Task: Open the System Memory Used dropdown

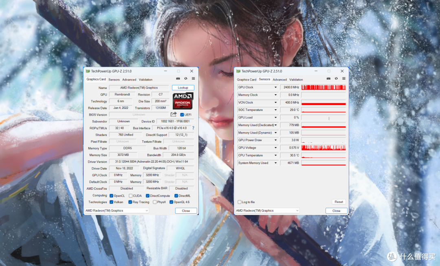Action: tap(275, 163)
